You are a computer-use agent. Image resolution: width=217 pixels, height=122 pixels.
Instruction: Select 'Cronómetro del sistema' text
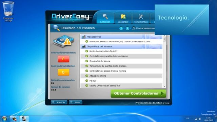pos(100,61)
